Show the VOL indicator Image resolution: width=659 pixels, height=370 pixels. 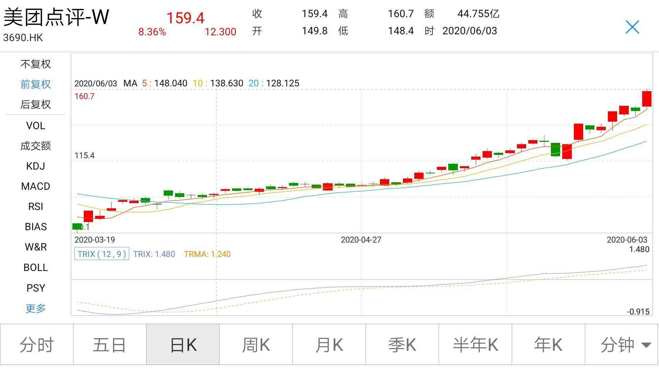pos(35,126)
